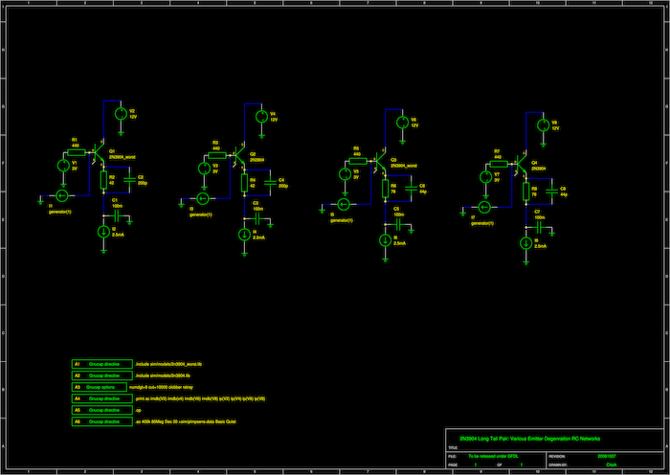670x475 pixels.
Task: Click the I8 2.5mA current source symbol
Action: [x=526, y=243]
